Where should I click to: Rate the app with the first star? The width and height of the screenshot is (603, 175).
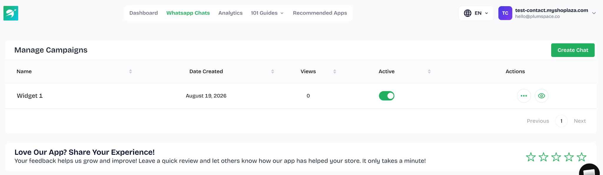point(531,157)
